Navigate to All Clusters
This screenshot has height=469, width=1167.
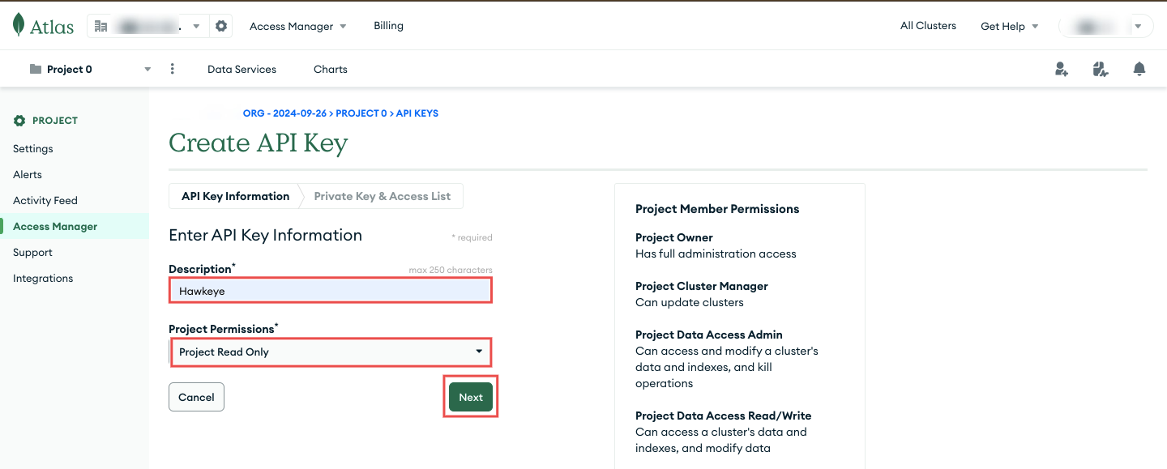tap(927, 25)
